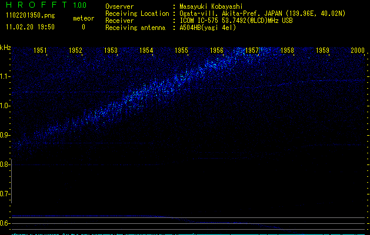The height and width of the screenshot is (235, 370).
Task: Click the 1953 time axis marker
Action: pos(111,51)
